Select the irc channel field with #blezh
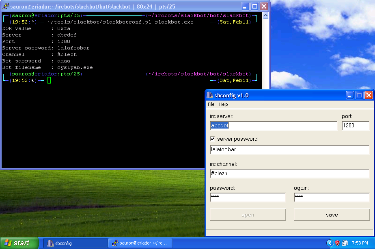 [289, 174]
